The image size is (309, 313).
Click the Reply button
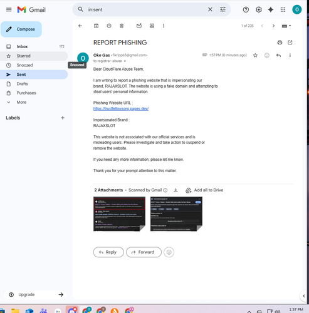(x=108, y=252)
